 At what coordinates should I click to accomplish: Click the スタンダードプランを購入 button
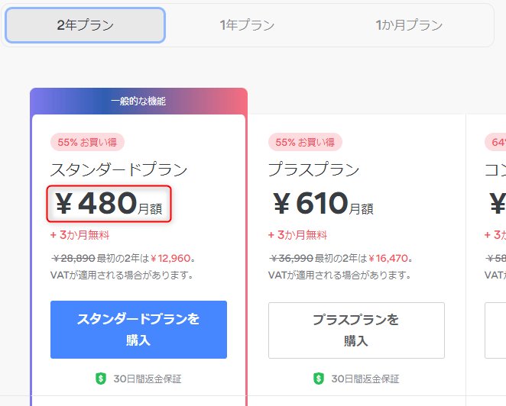[x=138, y=330]
